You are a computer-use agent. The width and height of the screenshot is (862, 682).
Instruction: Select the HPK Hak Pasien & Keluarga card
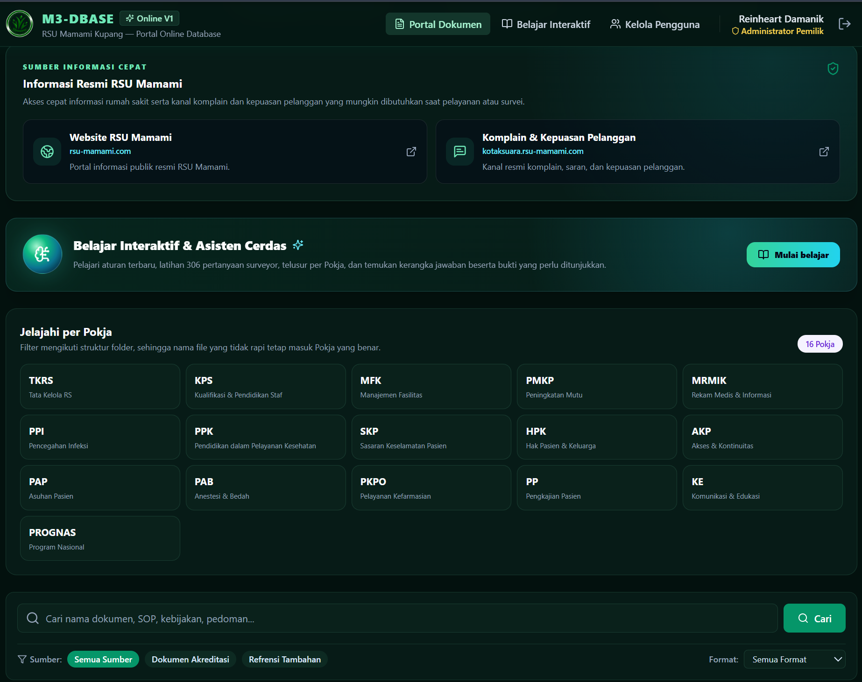(x=597, y=437)
